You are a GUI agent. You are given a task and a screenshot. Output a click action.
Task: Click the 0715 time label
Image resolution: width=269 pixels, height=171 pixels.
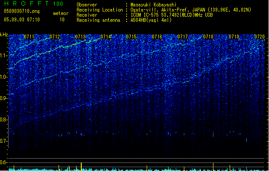[x=131, y=36]
